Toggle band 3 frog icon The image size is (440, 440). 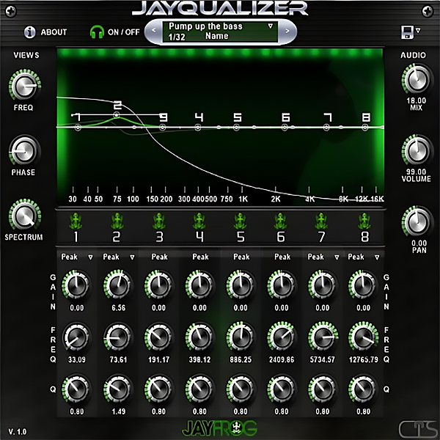[x=159, y=221]
